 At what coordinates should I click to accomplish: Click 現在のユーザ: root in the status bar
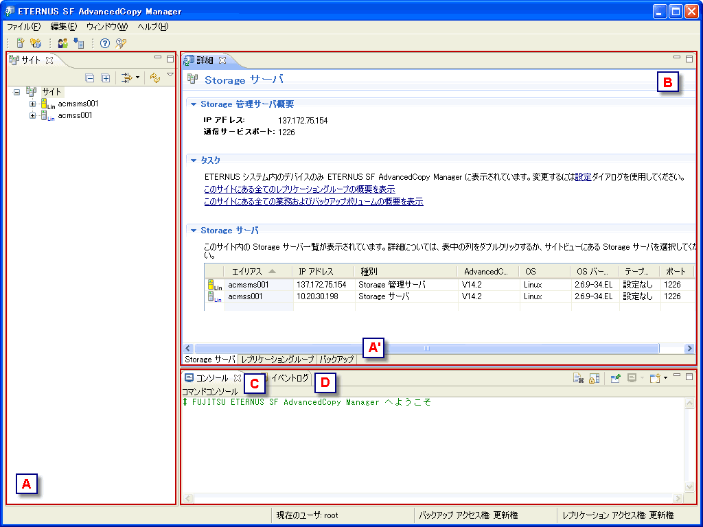[x=307, y=515]
